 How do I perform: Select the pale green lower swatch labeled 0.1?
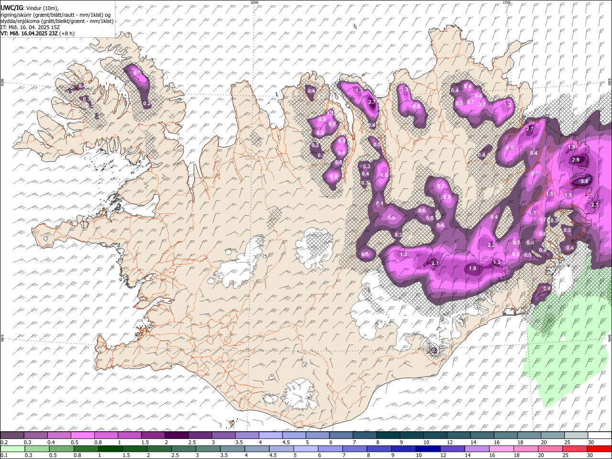pos(12,448)
